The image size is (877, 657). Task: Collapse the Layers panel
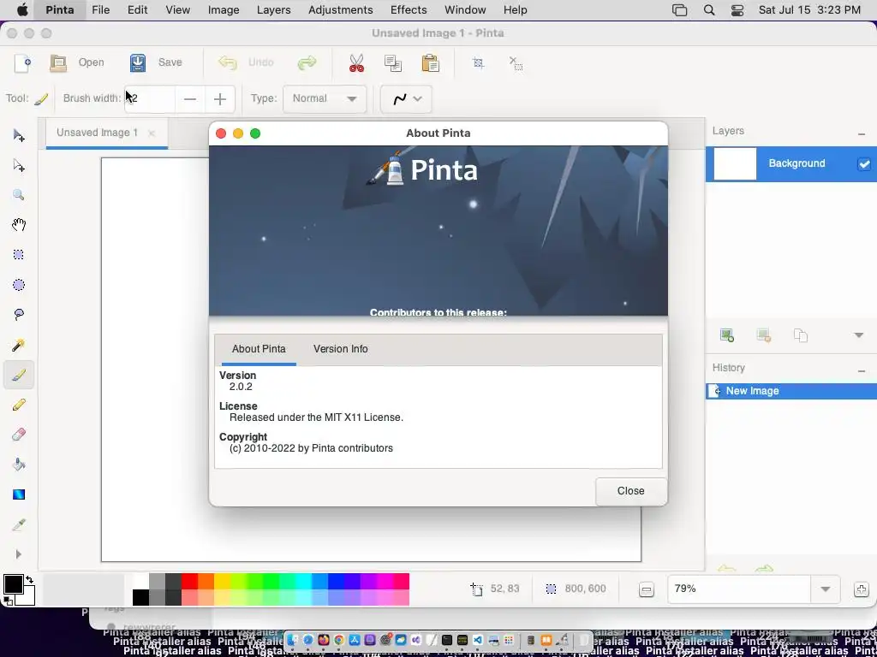(x=862, y=134)
